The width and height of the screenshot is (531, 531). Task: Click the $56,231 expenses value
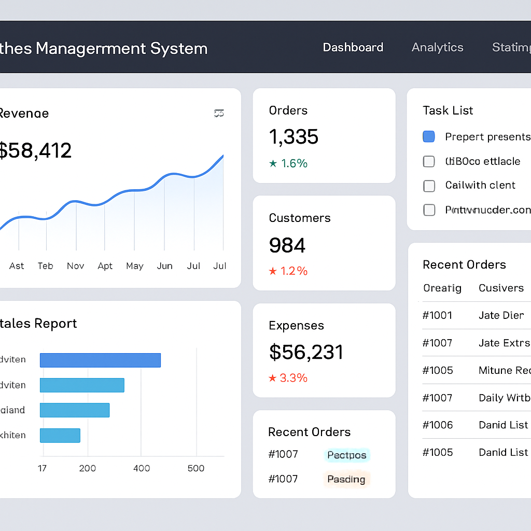[306, 352]
